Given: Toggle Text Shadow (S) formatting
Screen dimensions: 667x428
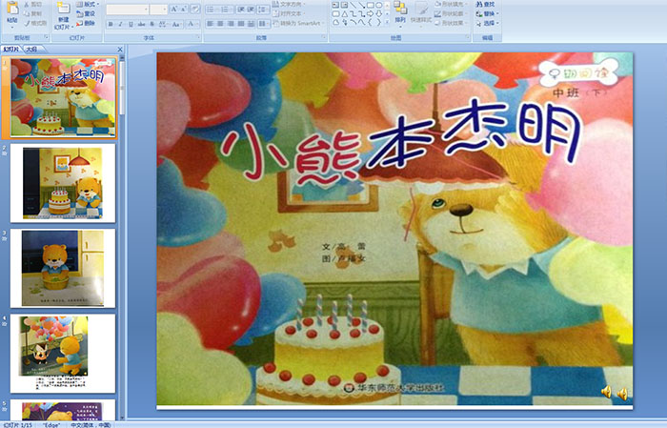Looking at the screenshot, I should point(152,24).
